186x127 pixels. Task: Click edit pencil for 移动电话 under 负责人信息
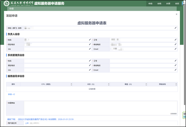pyautogui.click(x=175, y=44)
